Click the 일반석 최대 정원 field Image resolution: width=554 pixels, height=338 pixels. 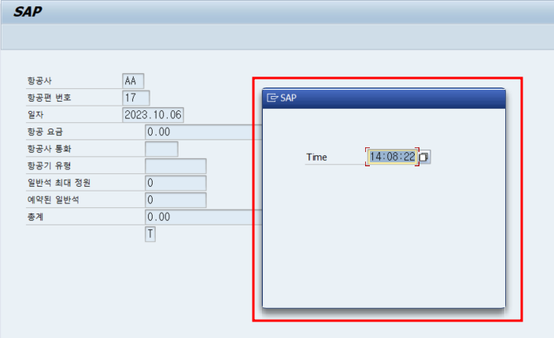click(175, 183)
